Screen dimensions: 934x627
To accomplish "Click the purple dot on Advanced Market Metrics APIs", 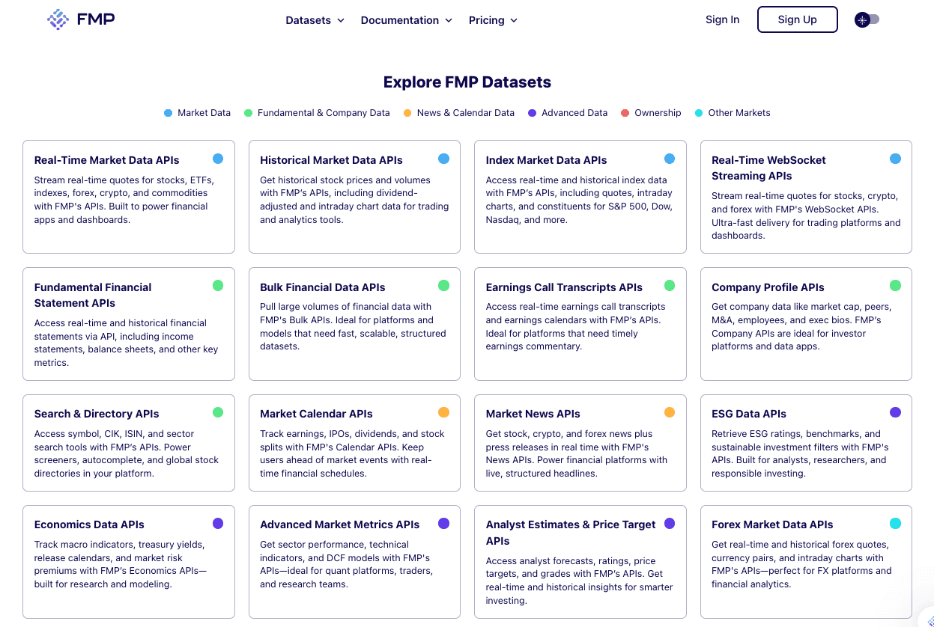I will (x=443, y=523).
